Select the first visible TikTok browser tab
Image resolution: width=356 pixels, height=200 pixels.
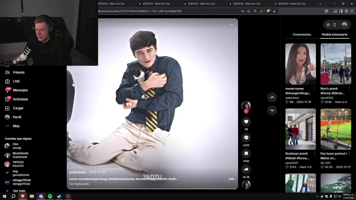114,4
